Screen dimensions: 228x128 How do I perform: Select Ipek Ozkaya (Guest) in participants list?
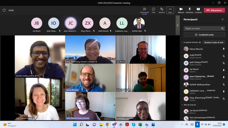204,63
